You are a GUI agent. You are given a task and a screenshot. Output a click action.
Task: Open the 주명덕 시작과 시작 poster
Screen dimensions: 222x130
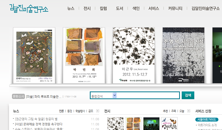point(184,55)
